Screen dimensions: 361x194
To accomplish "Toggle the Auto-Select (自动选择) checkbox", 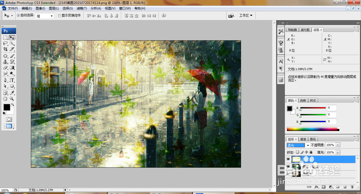I will click(x=18, y=16).
